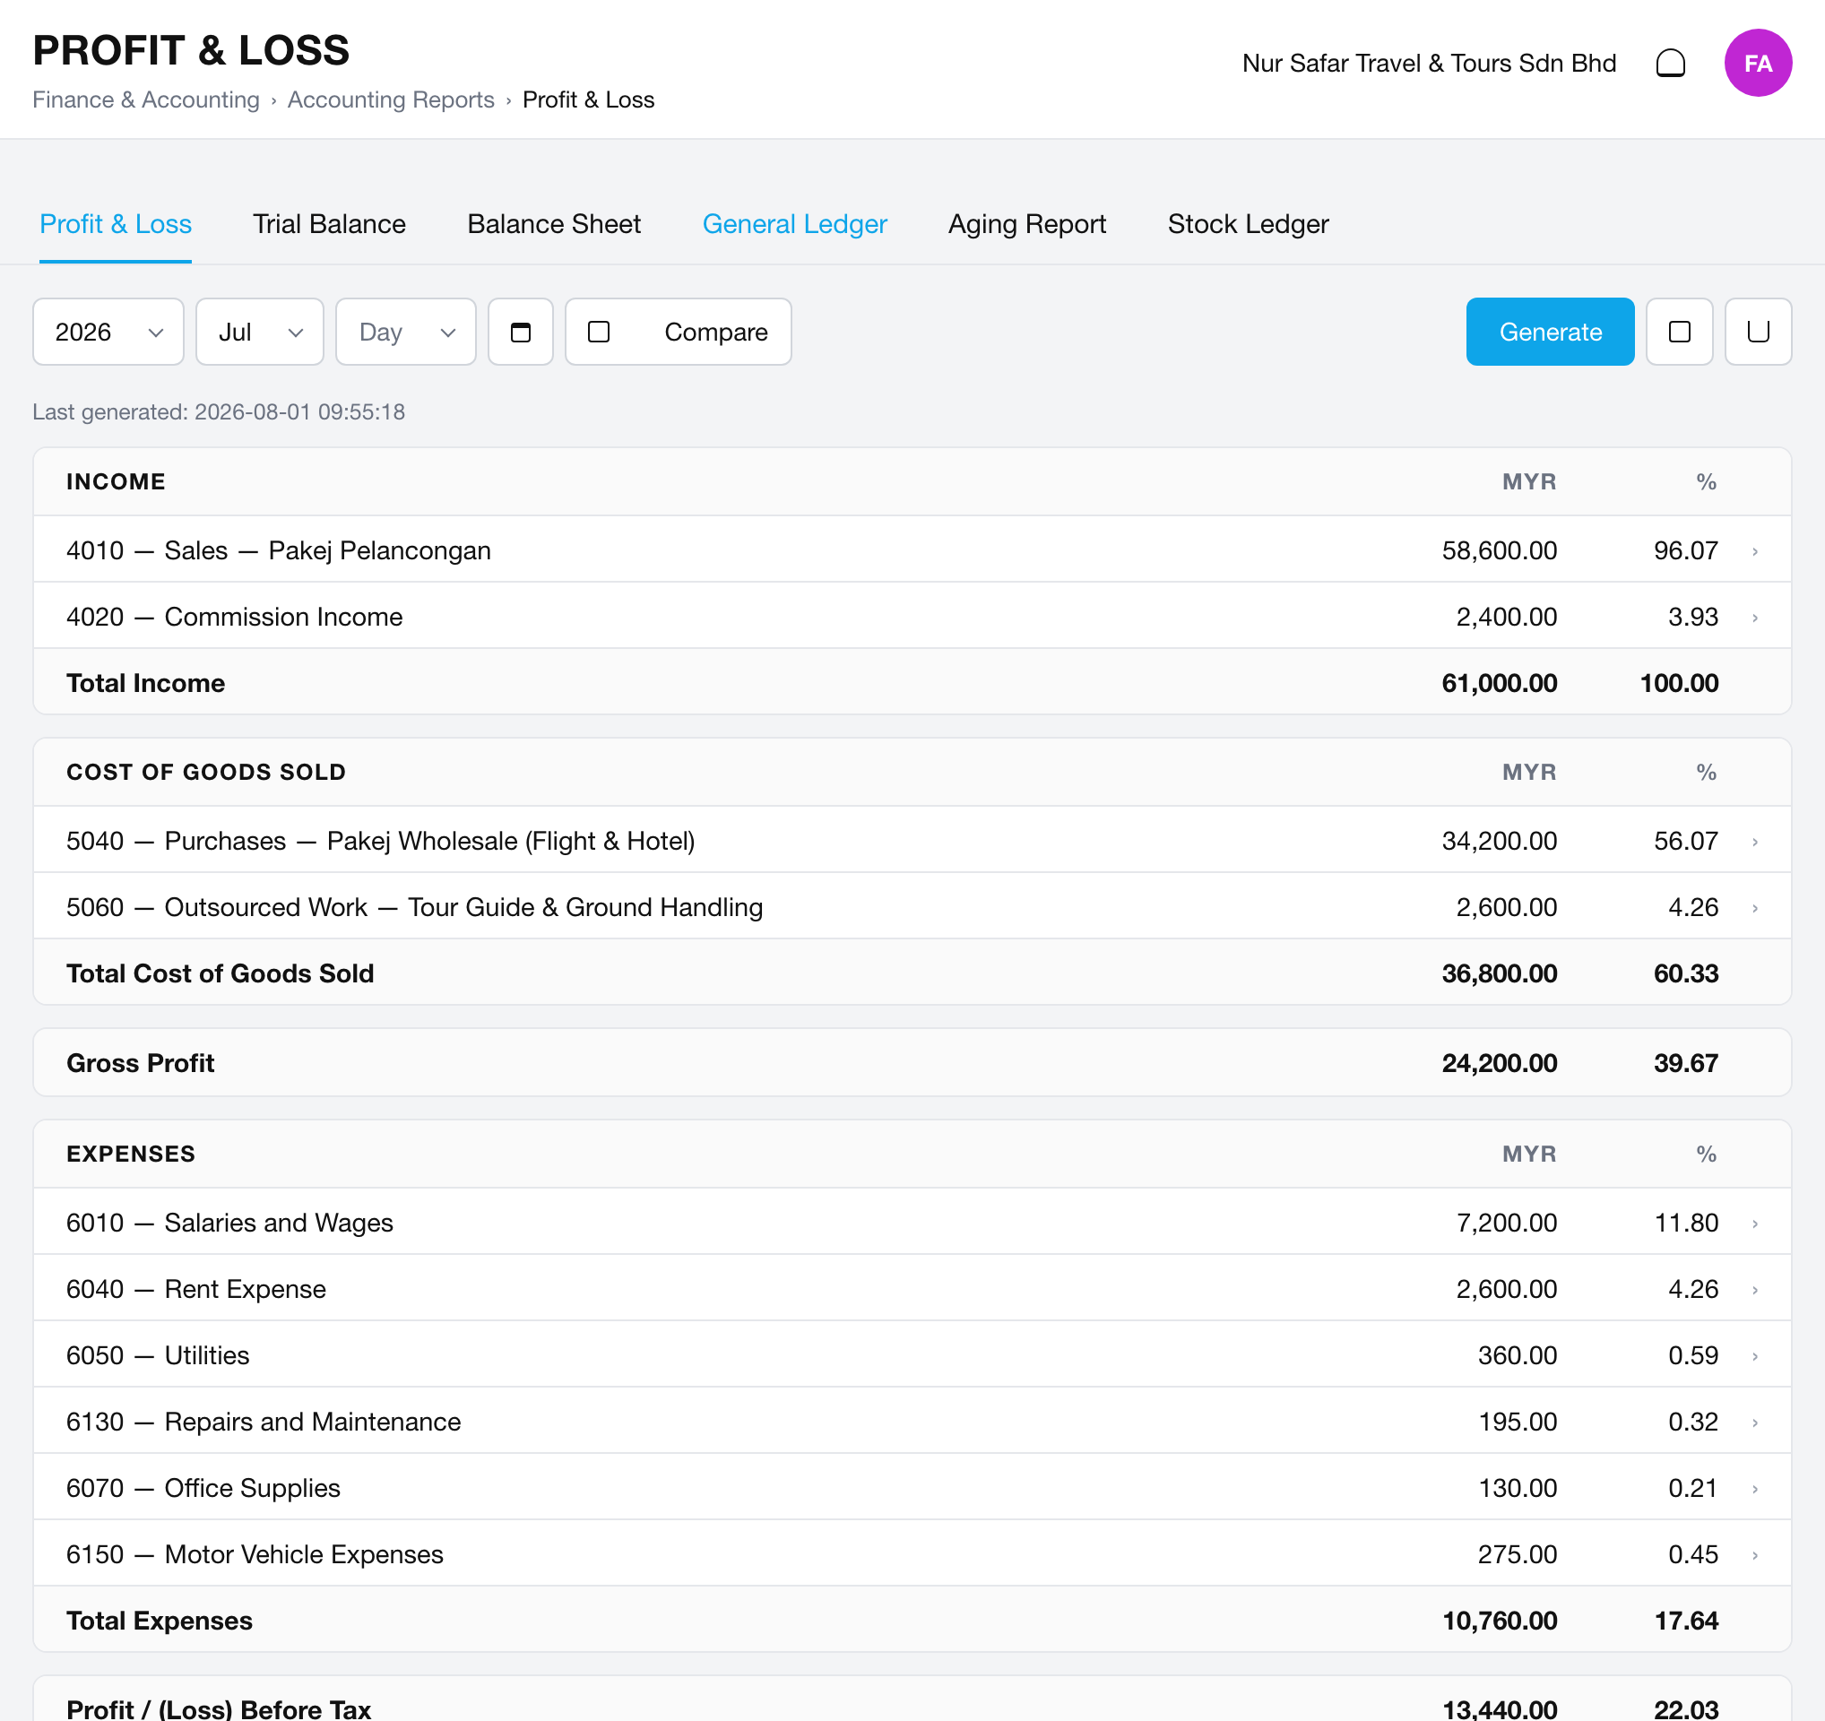Expand the 6070 Office Supplies row chevron
This screenshot has width=1825, height=1721.
[x=1754, y=1488]
